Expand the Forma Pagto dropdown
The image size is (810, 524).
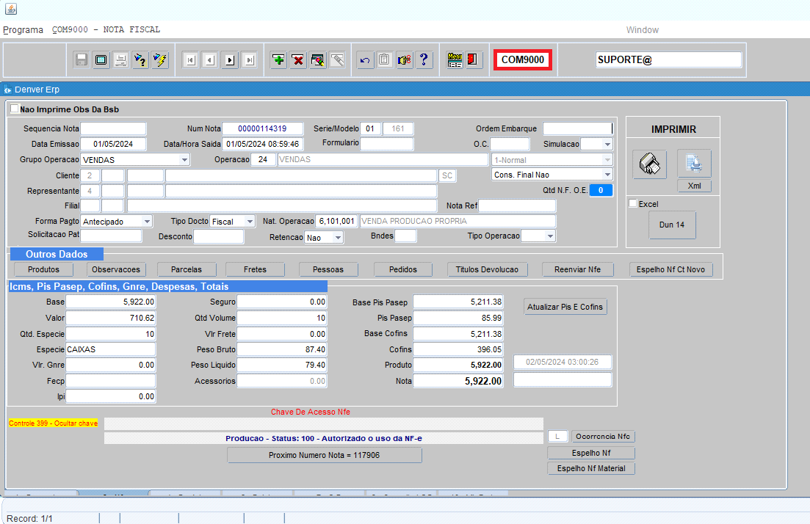pos(147,222)
